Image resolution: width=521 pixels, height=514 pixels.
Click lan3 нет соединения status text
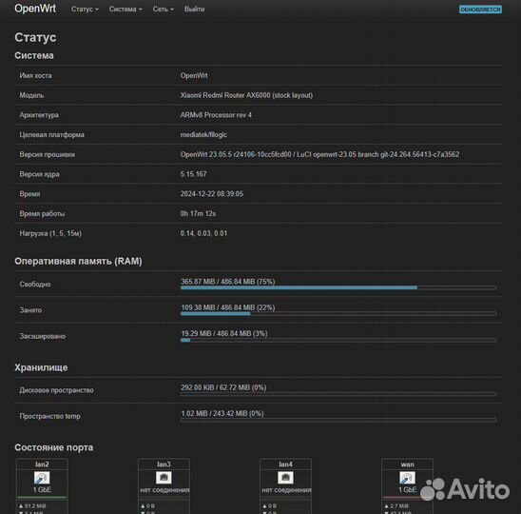pyautogui.click(x=164, y=490)
